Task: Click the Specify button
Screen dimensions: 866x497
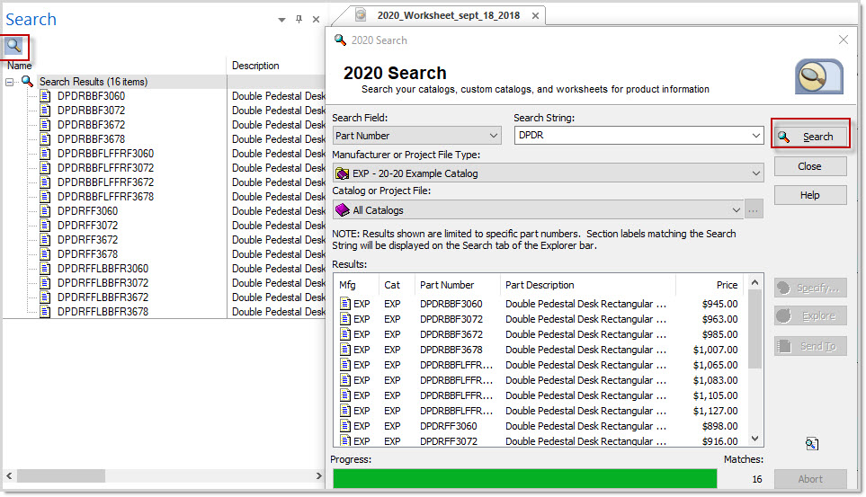Action: point(810,288)
